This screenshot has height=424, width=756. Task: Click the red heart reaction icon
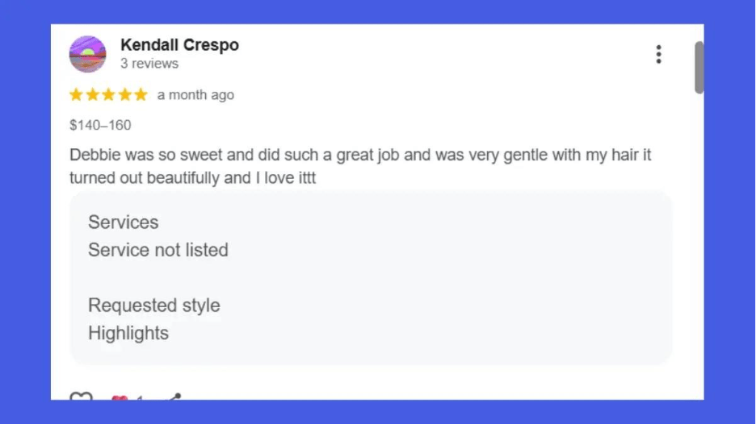click(x=120, y=397)
